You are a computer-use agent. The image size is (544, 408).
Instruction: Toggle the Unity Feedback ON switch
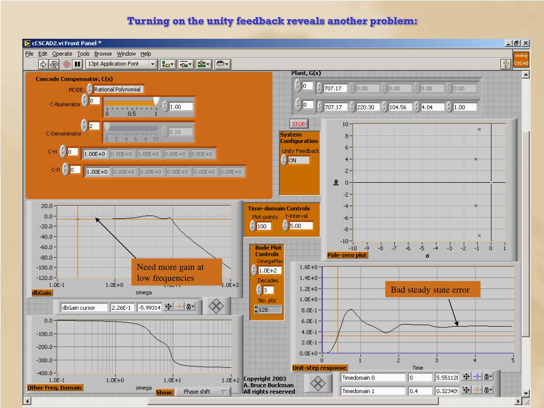pos(299,160)
